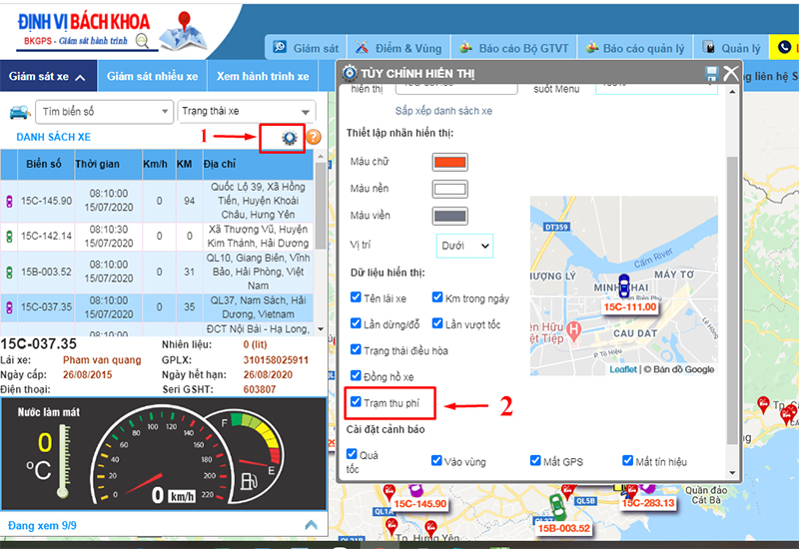The width and height of the screenshot is (799, 549).
Task: Toggle the Vào vùng alert checkbox
Action: 436,460
